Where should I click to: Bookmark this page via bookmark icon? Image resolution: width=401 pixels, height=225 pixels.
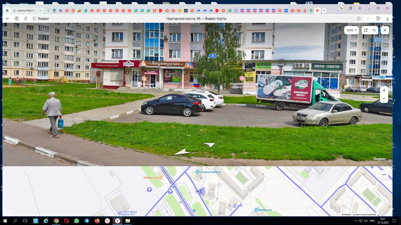coord(359,18)
